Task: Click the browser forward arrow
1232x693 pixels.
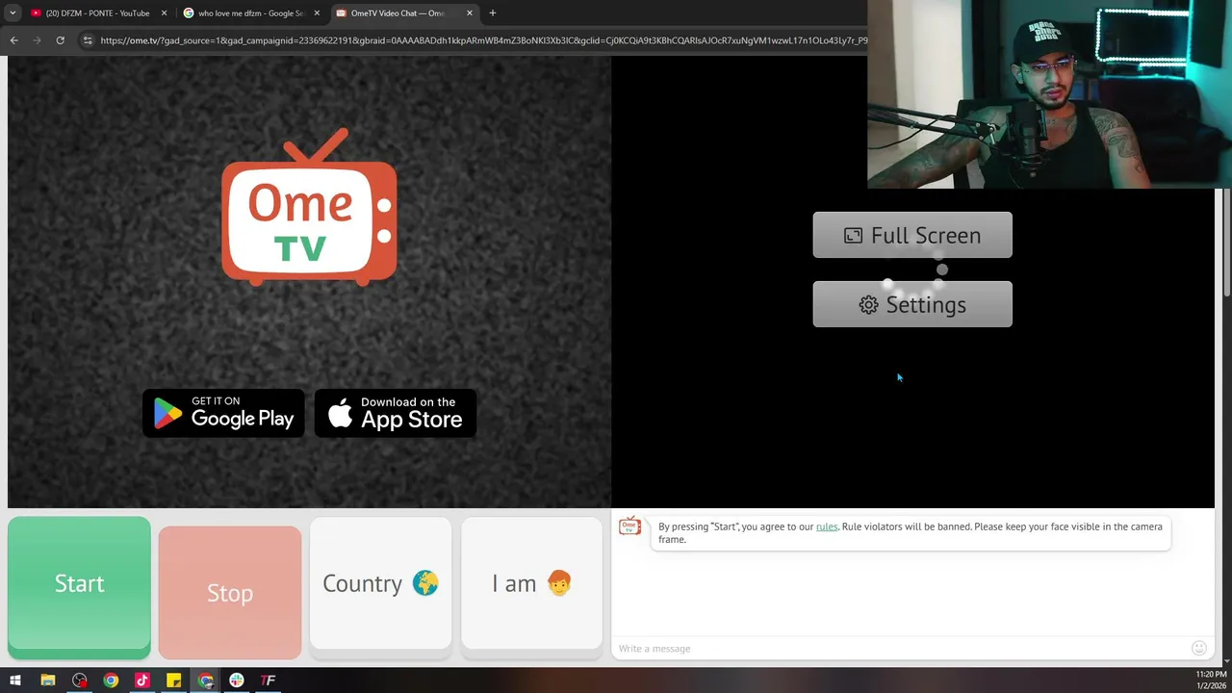Action: (x=37, y=40)
